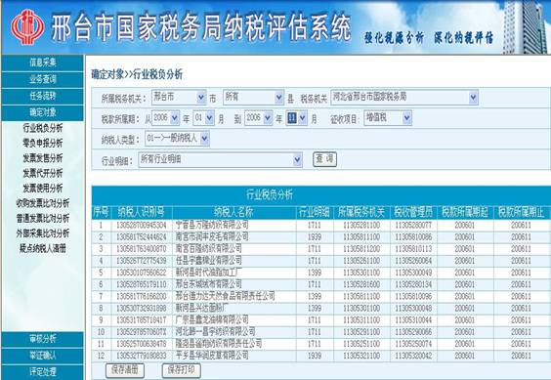Expand the 增值税 tax item dropdown
The width and height of the screenshot is (551, 380).
388,118
